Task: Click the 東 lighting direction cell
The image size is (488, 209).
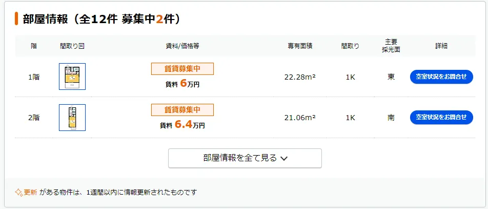Action: (x=391, y=77)
